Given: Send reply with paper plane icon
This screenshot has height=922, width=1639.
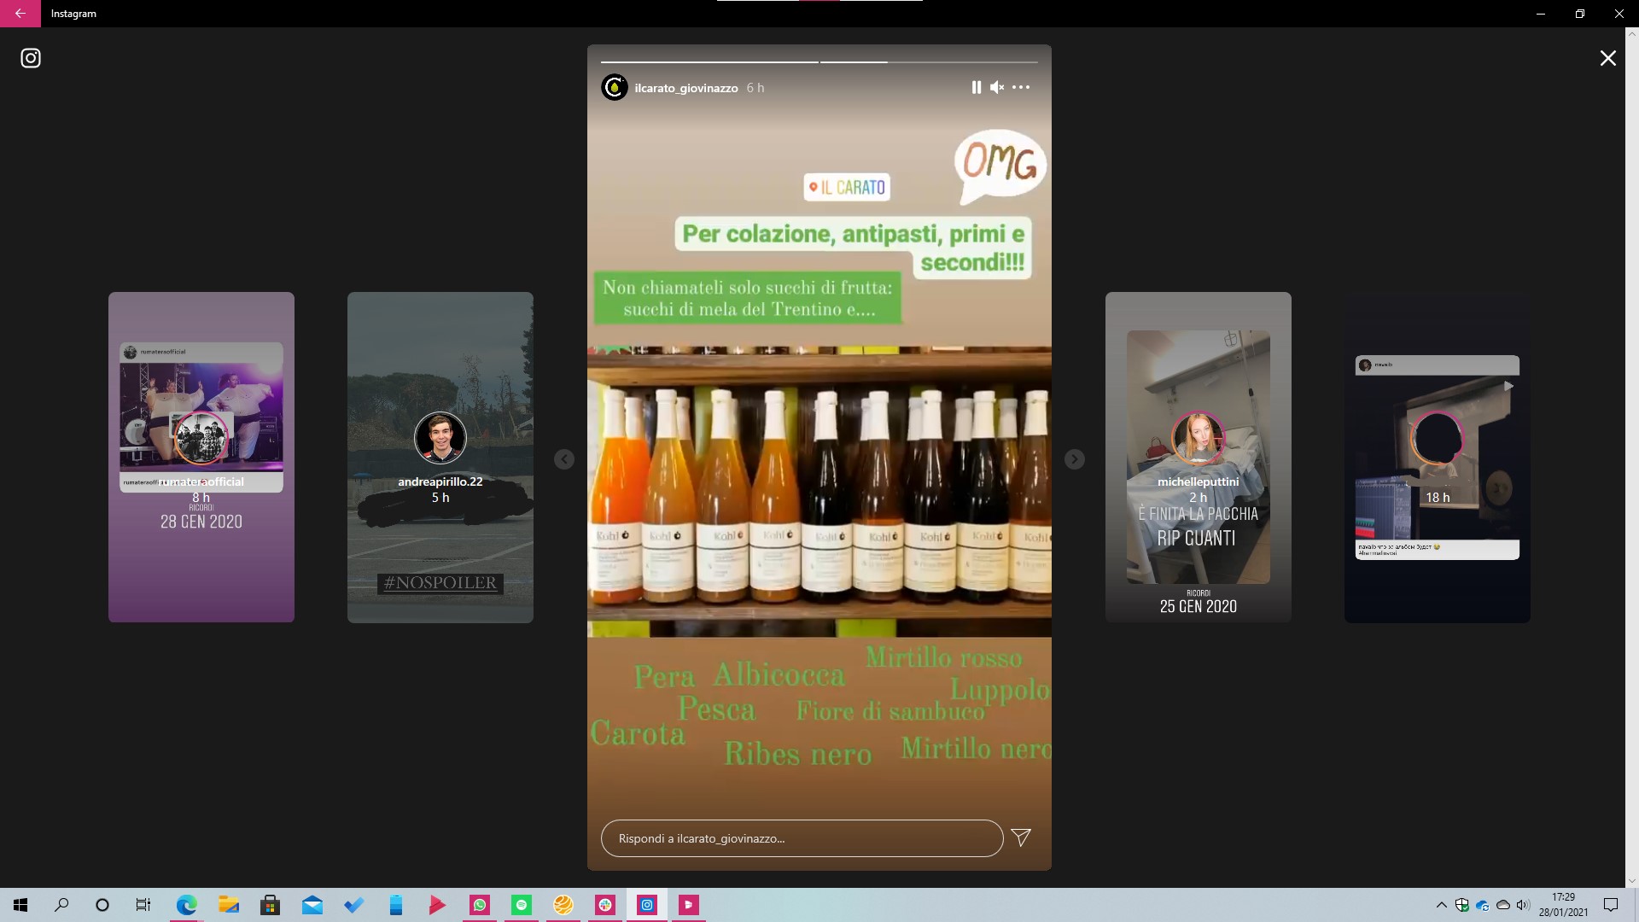Looking at the screenshot, I should (1021, 837).
